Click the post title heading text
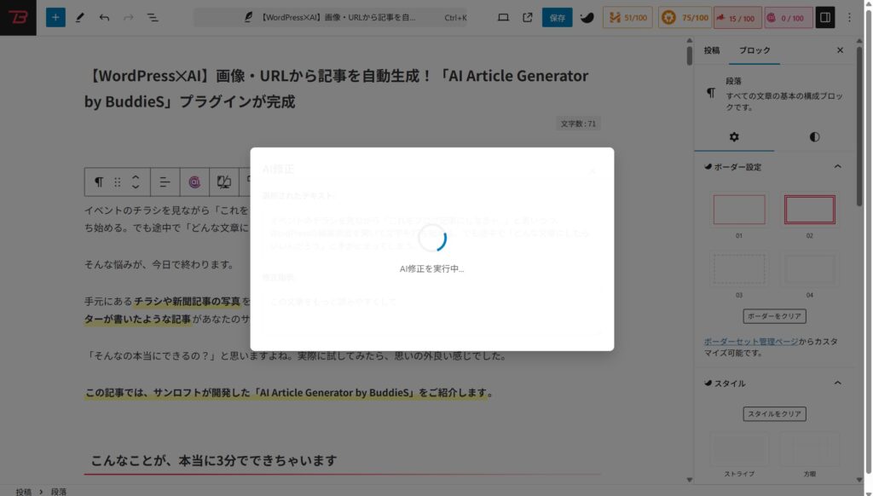873x496 pixels. (336, 89)
